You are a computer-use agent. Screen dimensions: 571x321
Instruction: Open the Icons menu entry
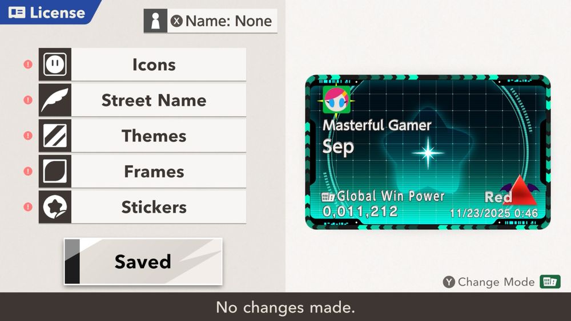coord(142,64)
